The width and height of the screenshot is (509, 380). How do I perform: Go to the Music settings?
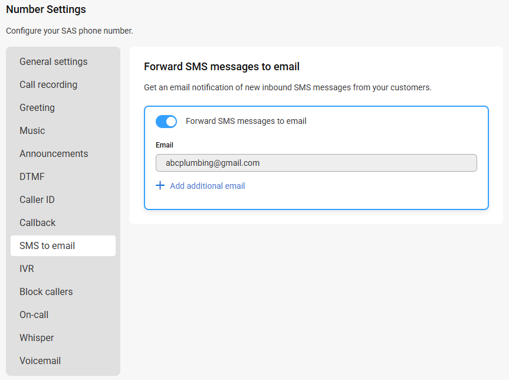tap(63, 130)
